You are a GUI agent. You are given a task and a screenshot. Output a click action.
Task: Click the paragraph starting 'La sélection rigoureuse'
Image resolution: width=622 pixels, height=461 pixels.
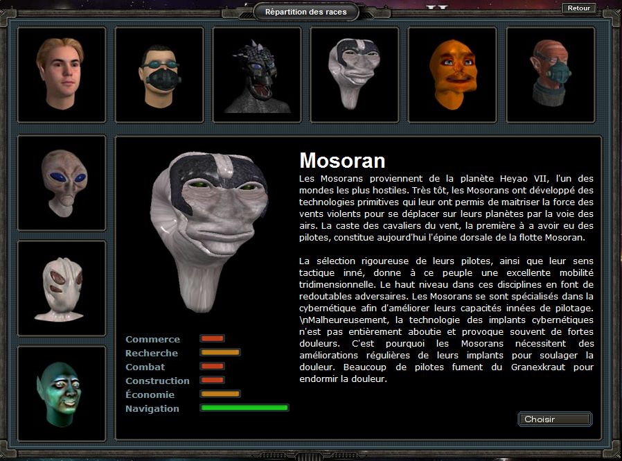tap(446, 320)
